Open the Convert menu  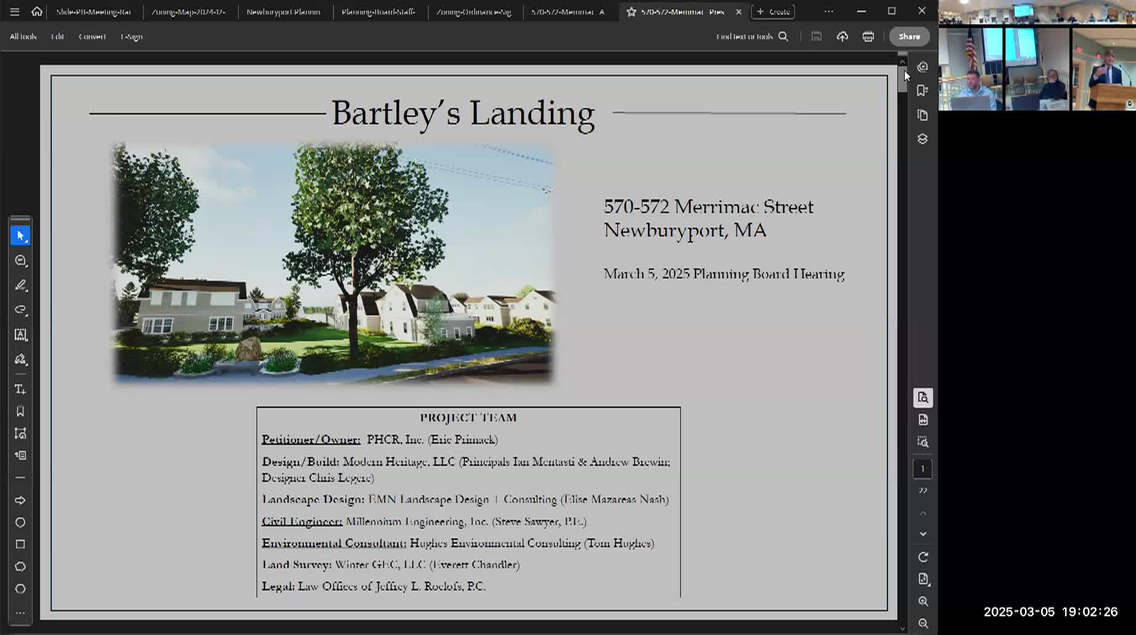(x=92, y=36)
